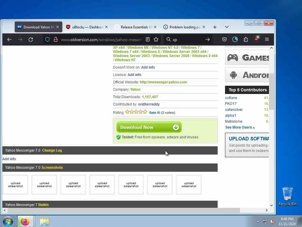
Task: Open Windows Explorer from the taskbar
Action: click(x=45, y=221)
